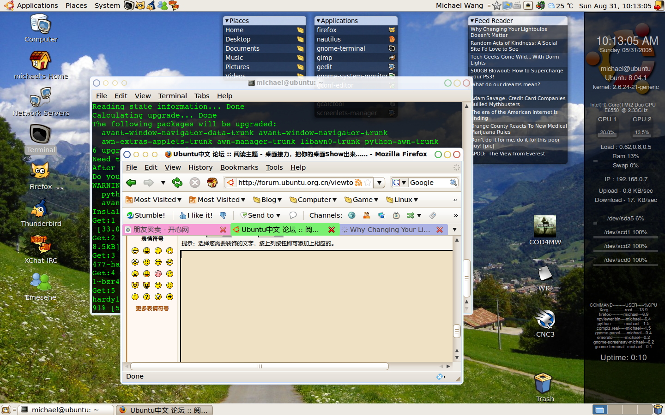This screenshot has height=415, width=665.
Task: Open the Firefox Bookmarks menu
Action: click(x=239, y=167)
